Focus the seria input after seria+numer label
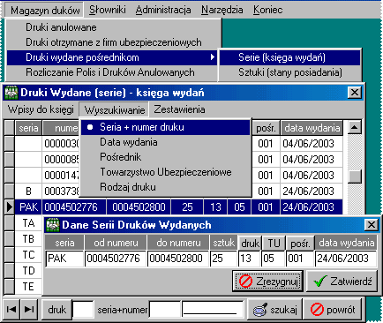The image size is (383, 323). pyautogui.click(x=165, y=310)
